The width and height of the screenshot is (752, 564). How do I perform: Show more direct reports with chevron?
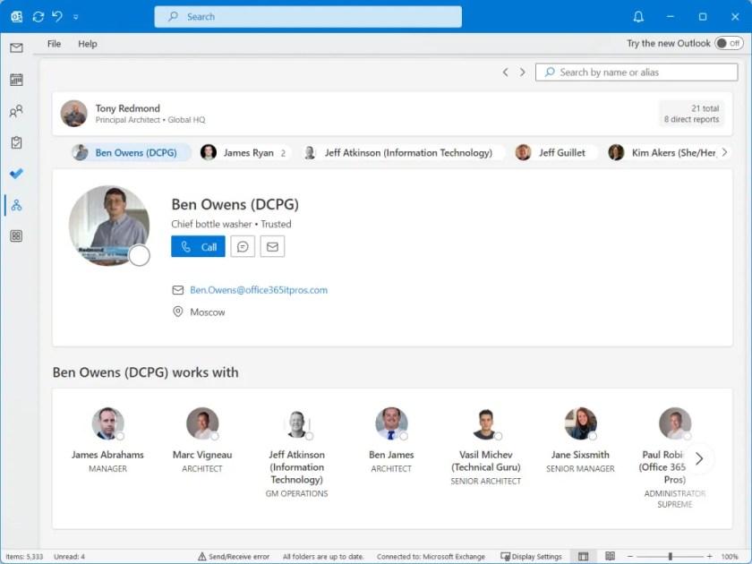(x=724, y=152)
